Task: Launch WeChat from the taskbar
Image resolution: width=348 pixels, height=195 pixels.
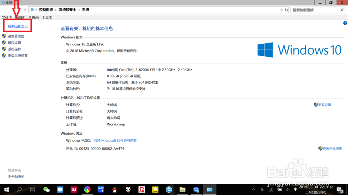Action: point(46,189)
